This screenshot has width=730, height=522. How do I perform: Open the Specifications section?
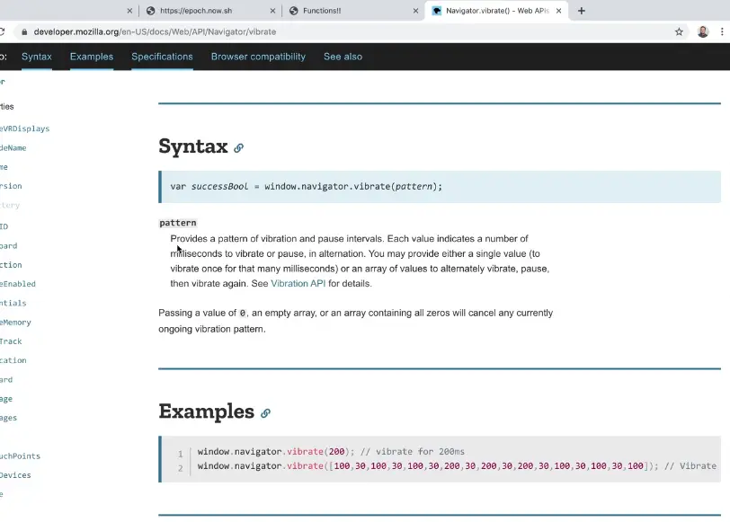(x=162, y=57)
